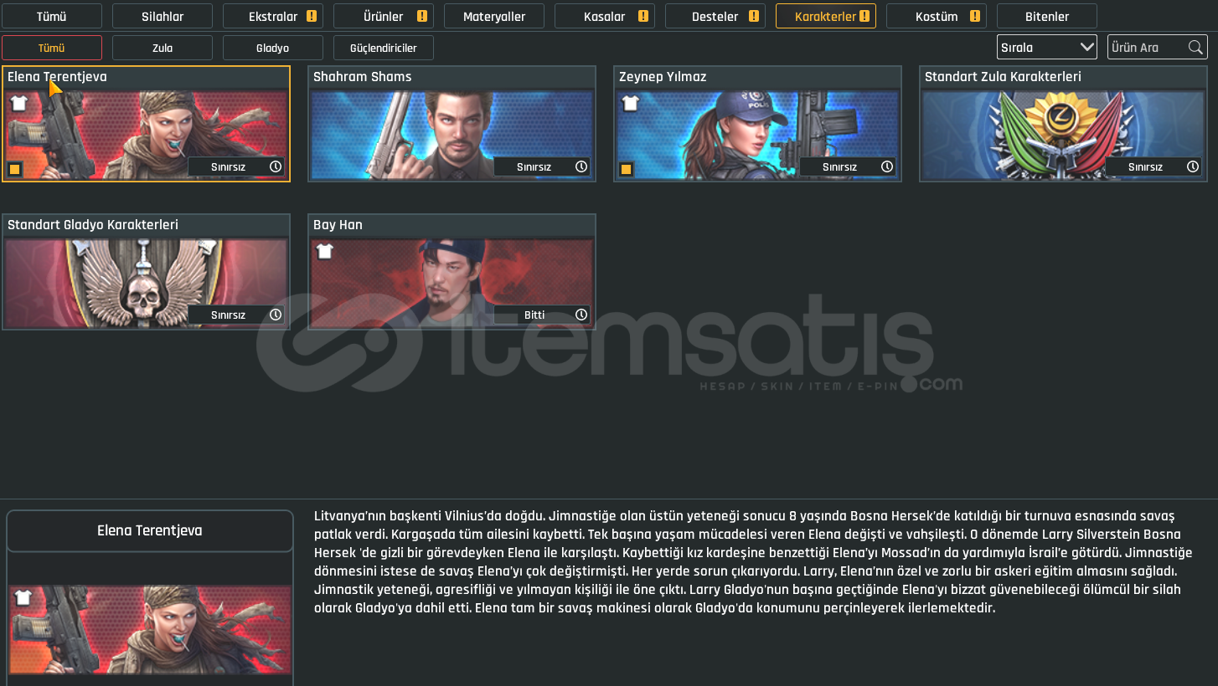Click the exclamation badge on the Kasalar tab

coord(643,16)
